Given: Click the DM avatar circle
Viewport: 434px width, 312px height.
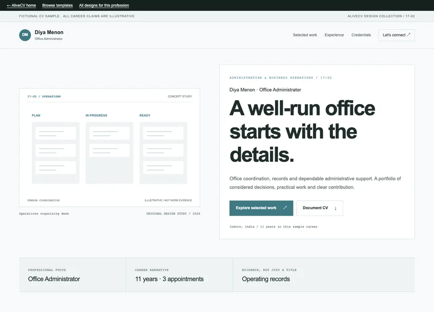Looking at the screenshot, I should 25,35.
